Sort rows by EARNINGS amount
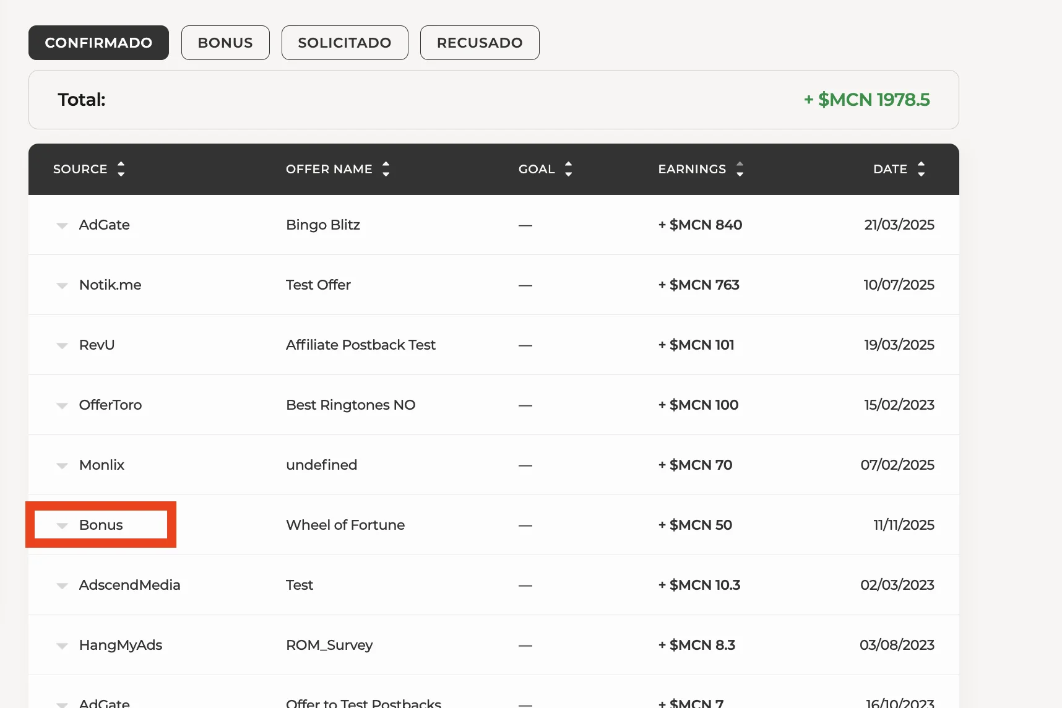The height and width of the screenshot is (708, 1062). click(x=740, y=169)
